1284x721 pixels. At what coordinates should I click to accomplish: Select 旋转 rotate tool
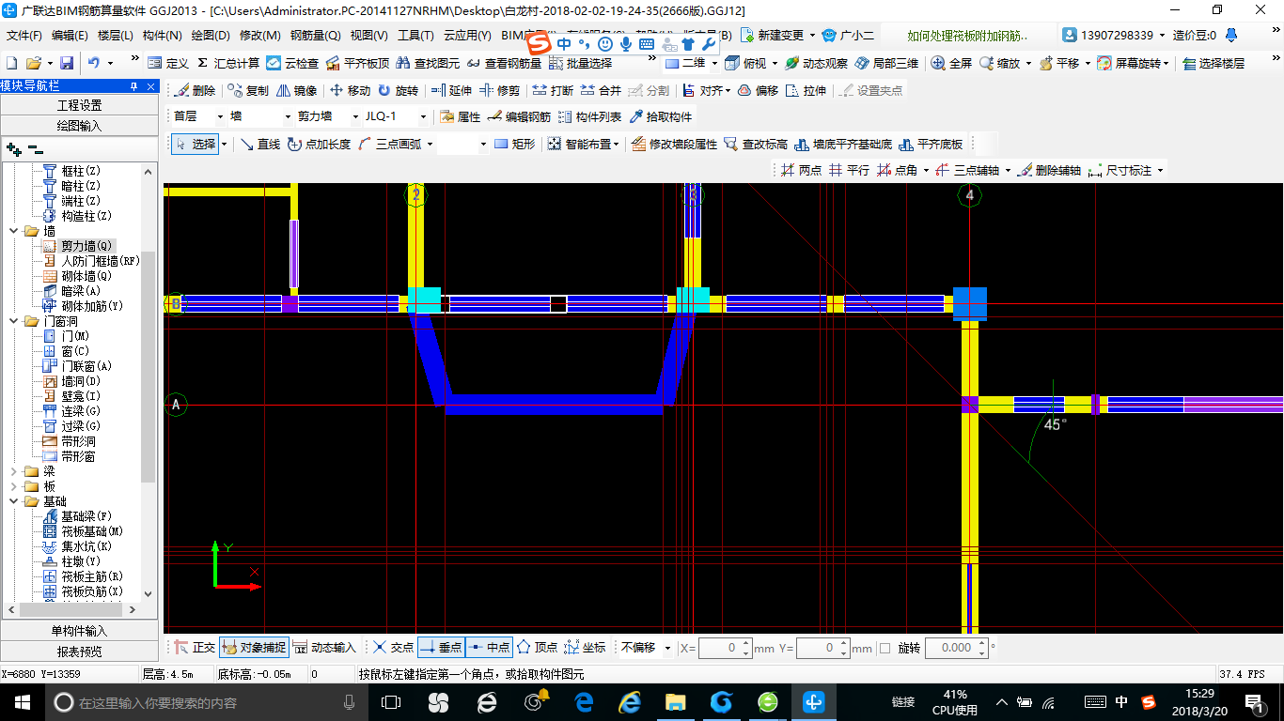[398, 91]
